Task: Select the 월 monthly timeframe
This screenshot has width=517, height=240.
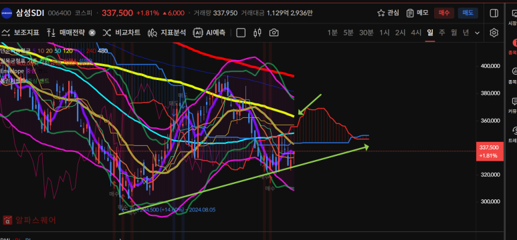Action: [x=454, y=33]
